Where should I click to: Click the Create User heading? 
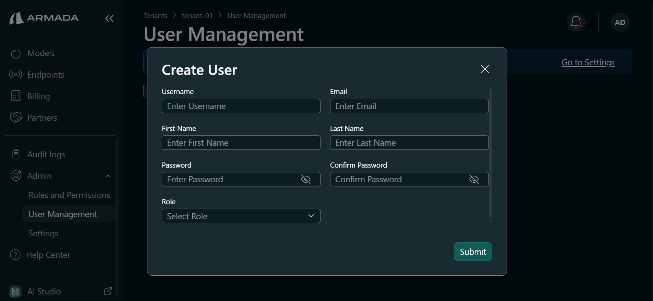coord(199,70)
